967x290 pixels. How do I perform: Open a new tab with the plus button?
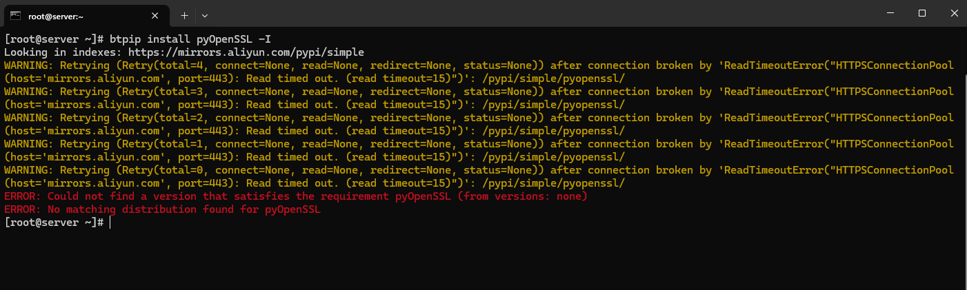click(184, 15)
